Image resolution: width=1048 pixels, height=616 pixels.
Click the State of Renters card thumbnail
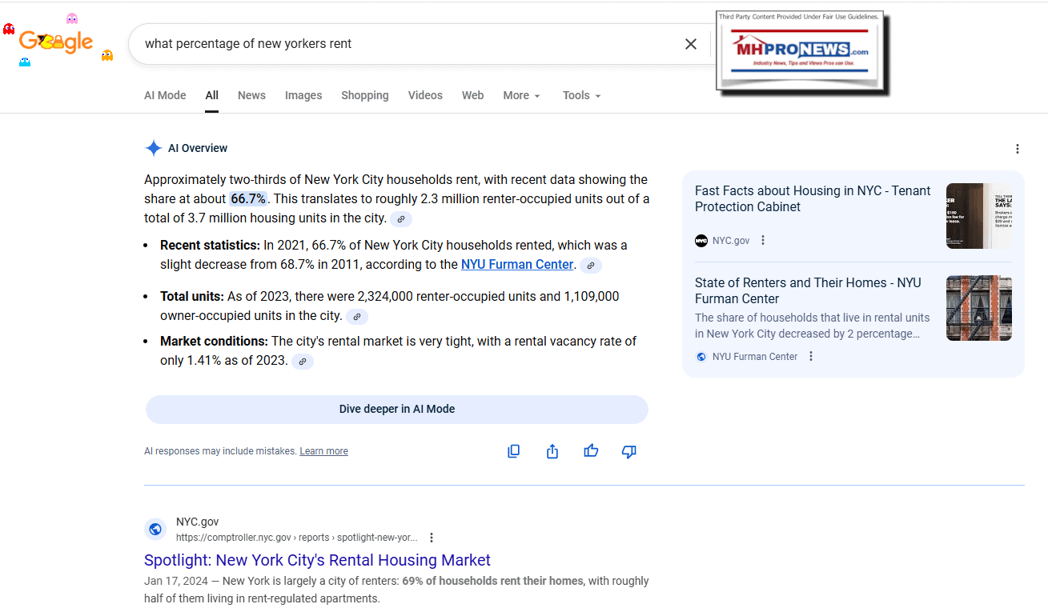click(x=978, y=308)
